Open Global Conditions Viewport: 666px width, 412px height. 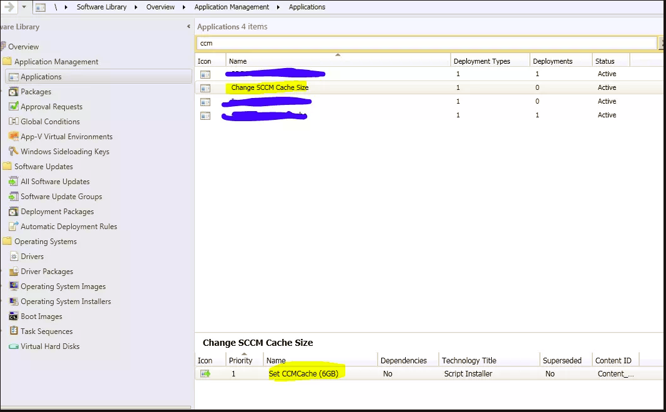point(50,122)
